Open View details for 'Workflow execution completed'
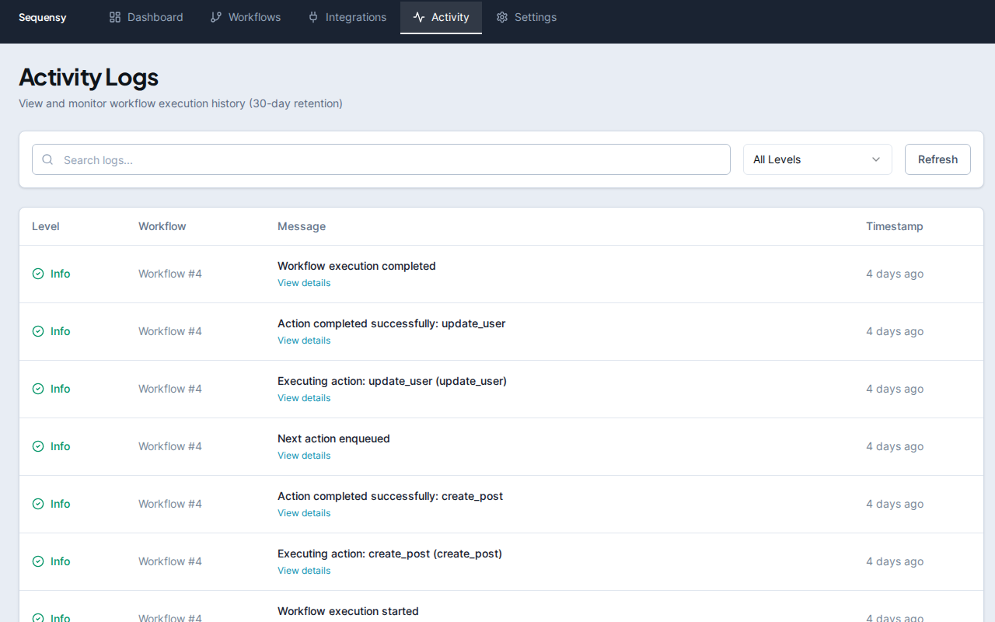 (x=303, y=282)
